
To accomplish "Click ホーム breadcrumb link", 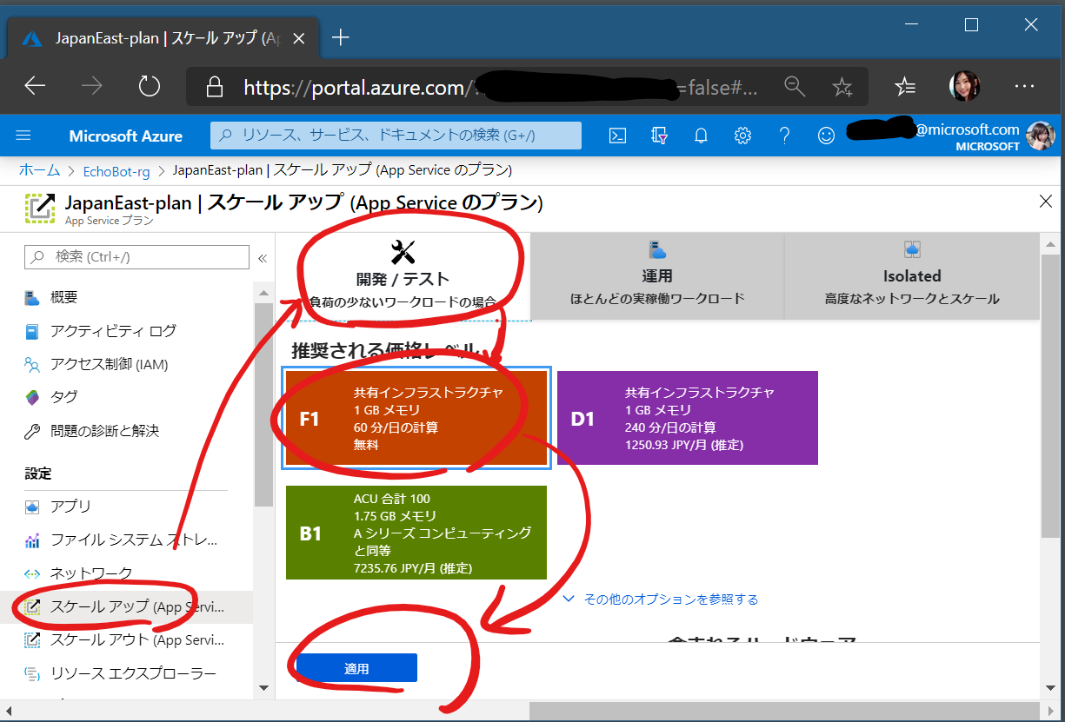I will click(40, 169).
